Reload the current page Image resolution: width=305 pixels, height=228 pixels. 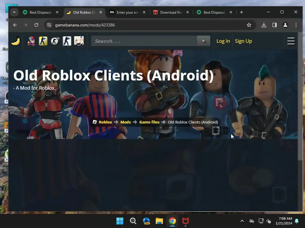click(x=36, y=25)
